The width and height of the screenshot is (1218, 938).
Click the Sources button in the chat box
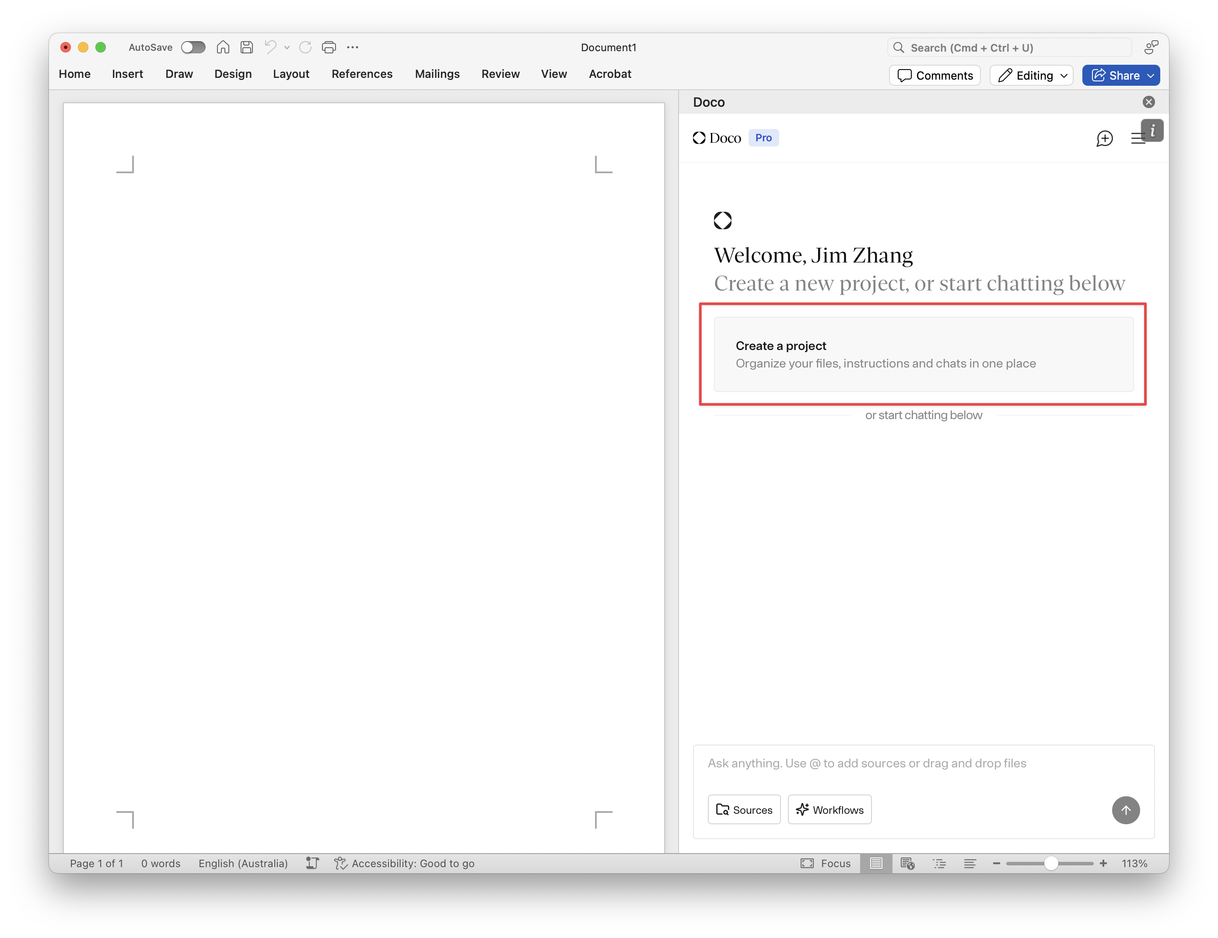[x=744, y=809]
